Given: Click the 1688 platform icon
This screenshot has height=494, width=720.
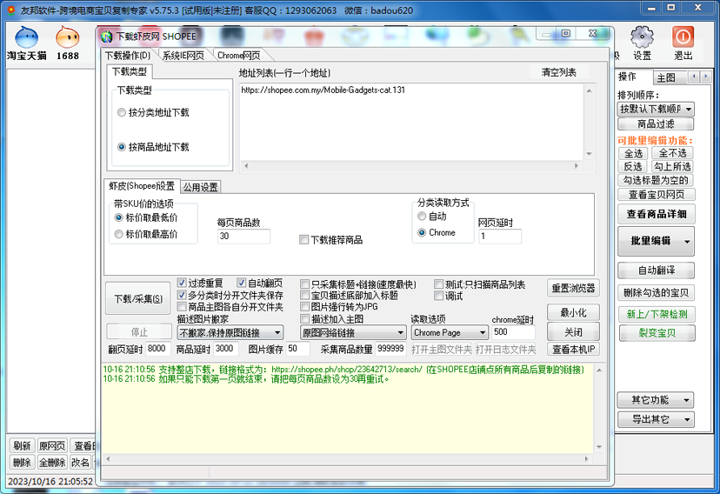Looking at the screenshot, I should pyautogui.click(x=68, y=38).
